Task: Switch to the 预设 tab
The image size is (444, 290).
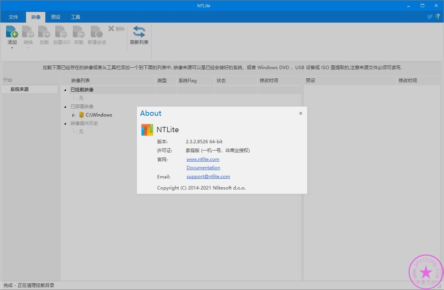Action: pos(56,17)
